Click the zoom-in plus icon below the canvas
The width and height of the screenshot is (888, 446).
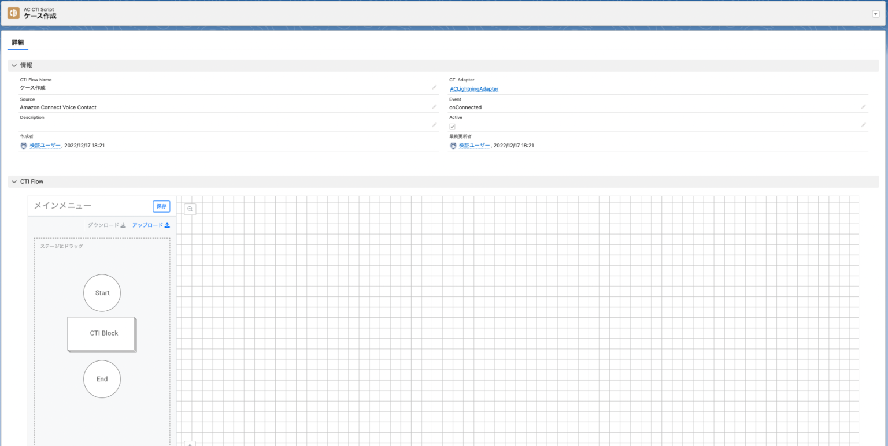point(190,444)
